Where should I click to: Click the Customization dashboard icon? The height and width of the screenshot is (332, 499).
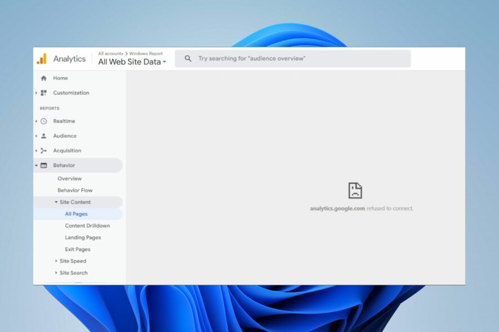[x=43, y=93]
